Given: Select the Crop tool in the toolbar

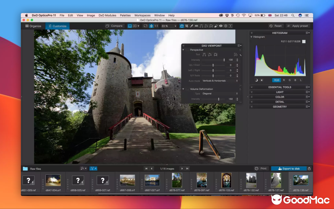Looking at the screenshot, I should point(187,26).
